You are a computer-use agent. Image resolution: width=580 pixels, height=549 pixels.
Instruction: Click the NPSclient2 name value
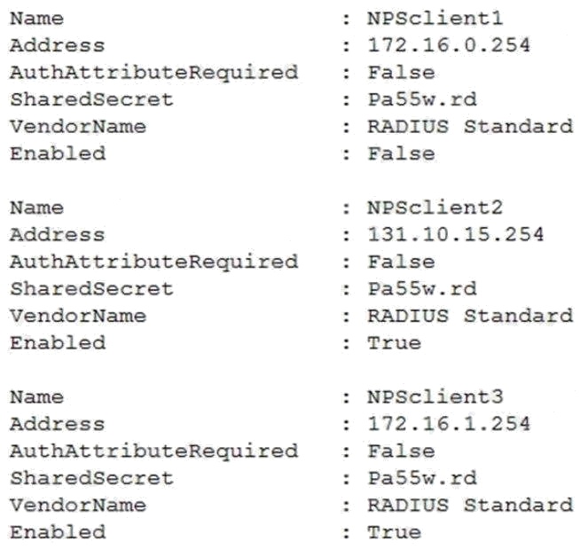435,208
